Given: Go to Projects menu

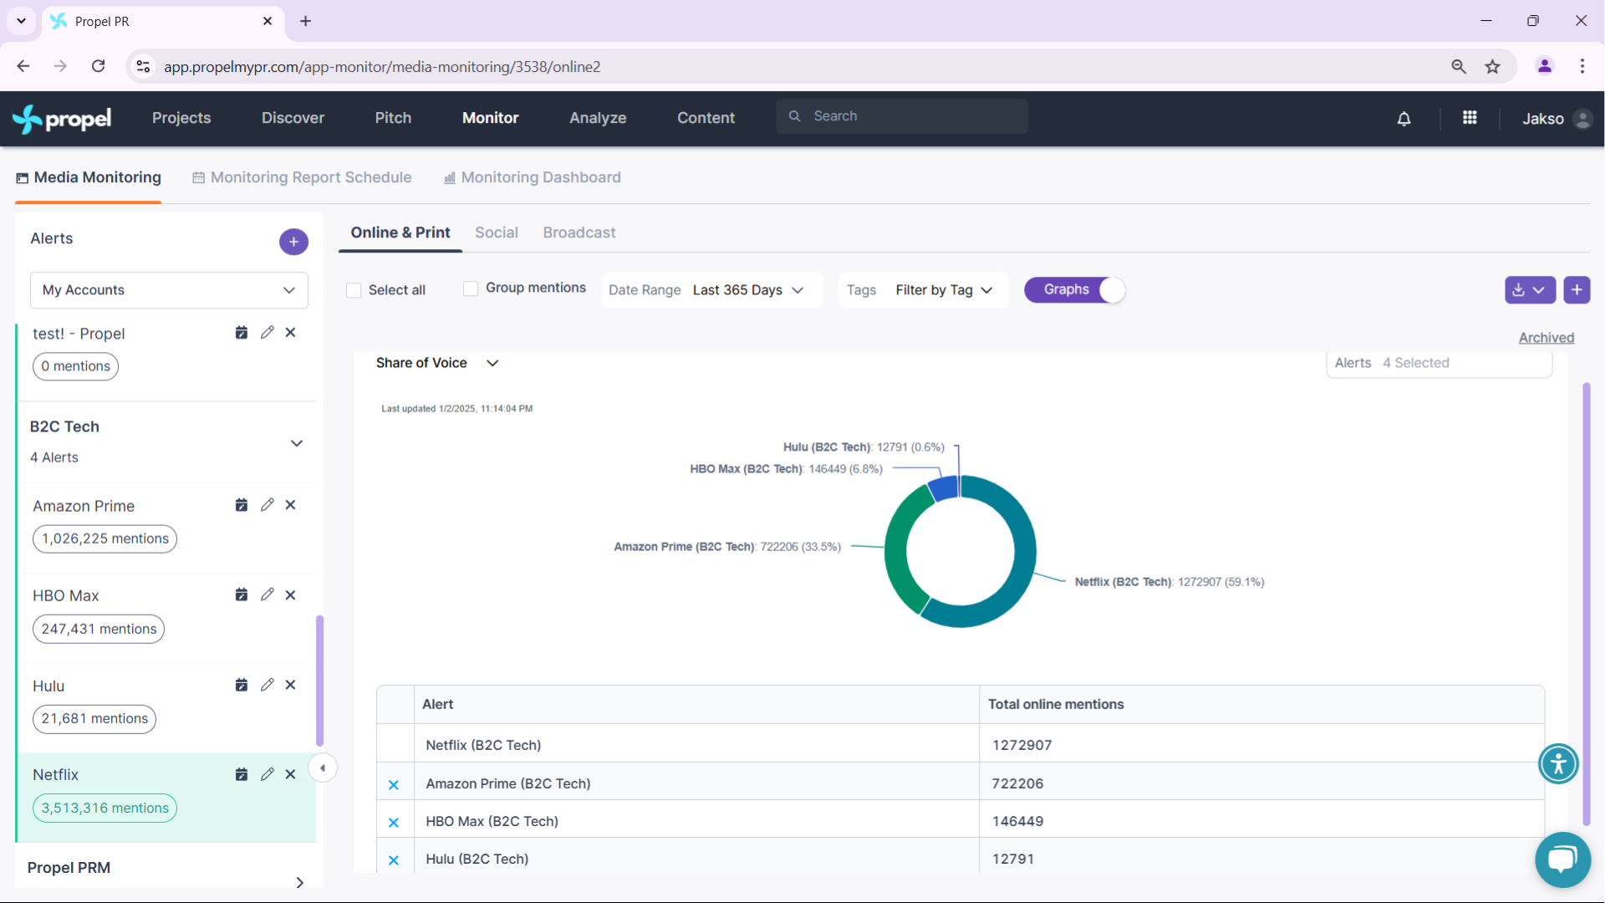Looking at the screenshot, I should [181, 118].
